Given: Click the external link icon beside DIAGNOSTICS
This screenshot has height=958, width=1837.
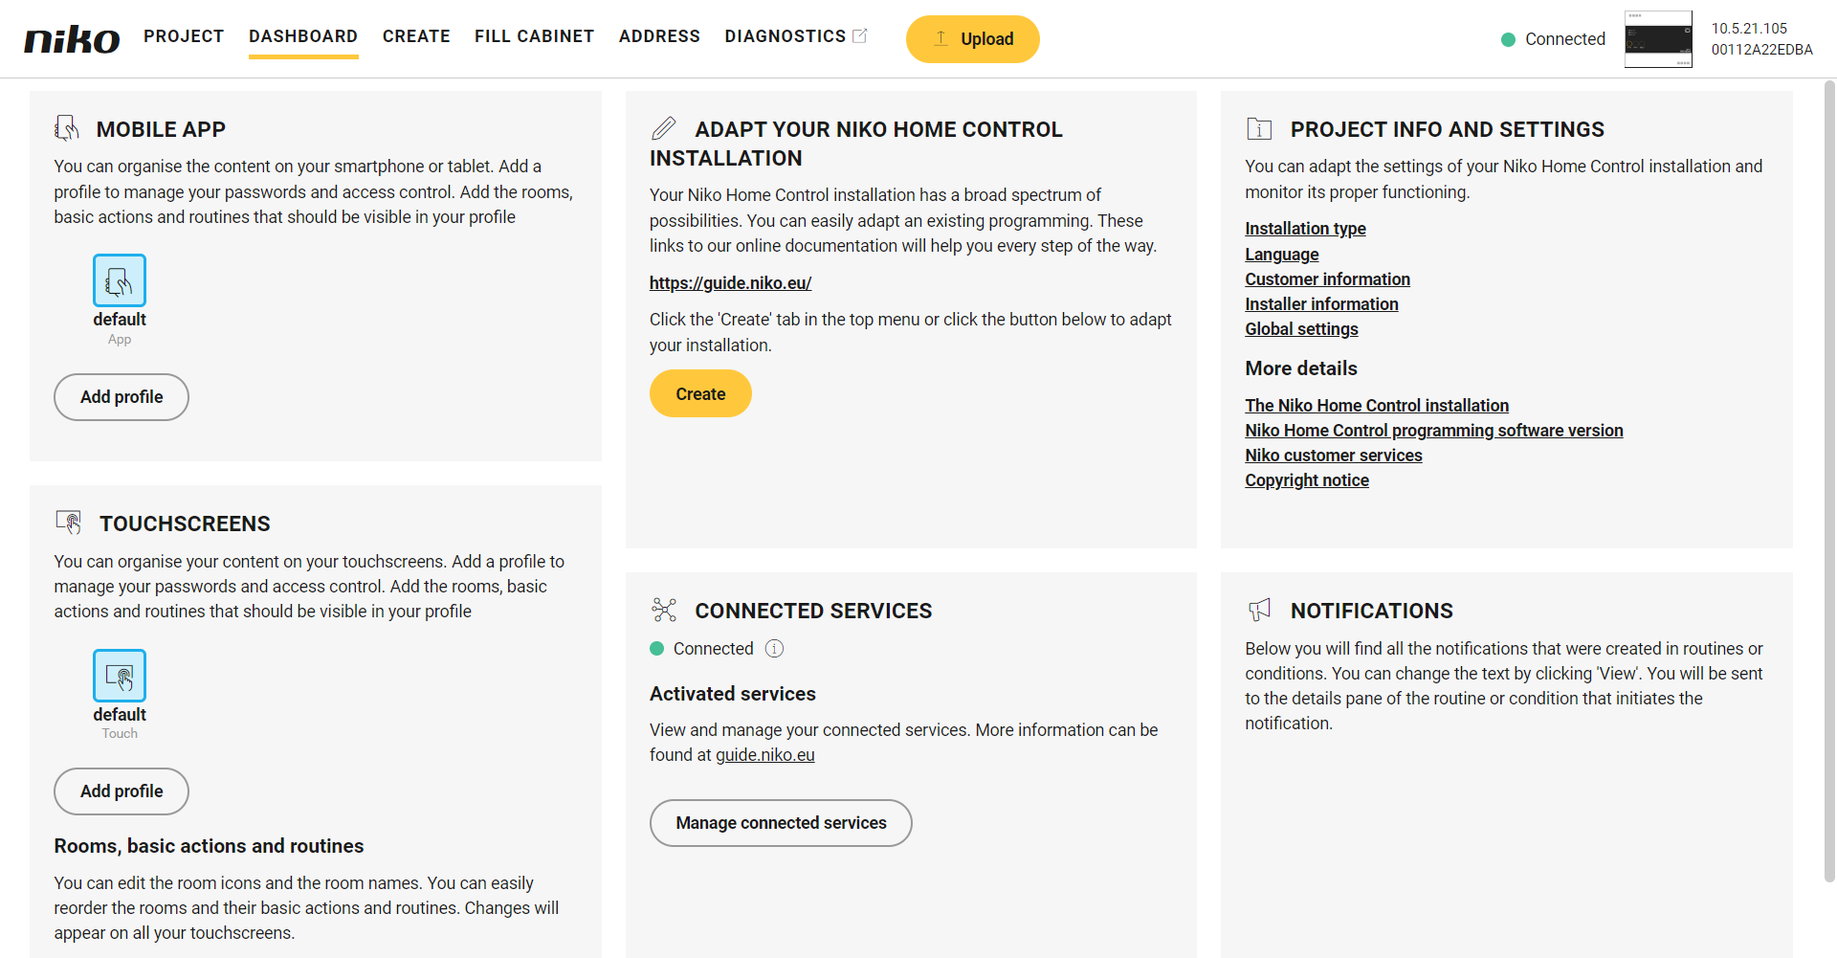Looking at the screenshot, I should [x=860, y=35].
